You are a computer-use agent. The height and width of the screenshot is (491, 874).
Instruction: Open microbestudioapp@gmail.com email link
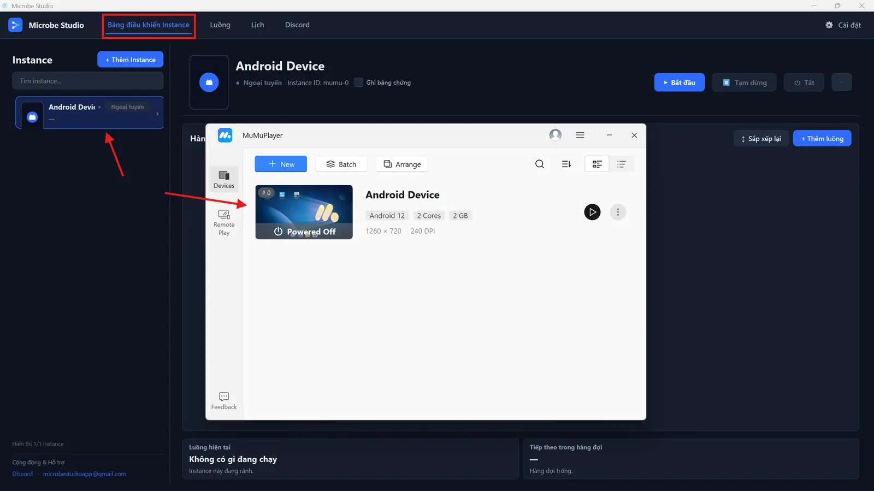click(x=85, y=474)
